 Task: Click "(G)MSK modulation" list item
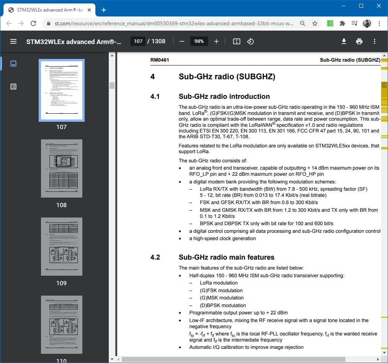point(222,298)
